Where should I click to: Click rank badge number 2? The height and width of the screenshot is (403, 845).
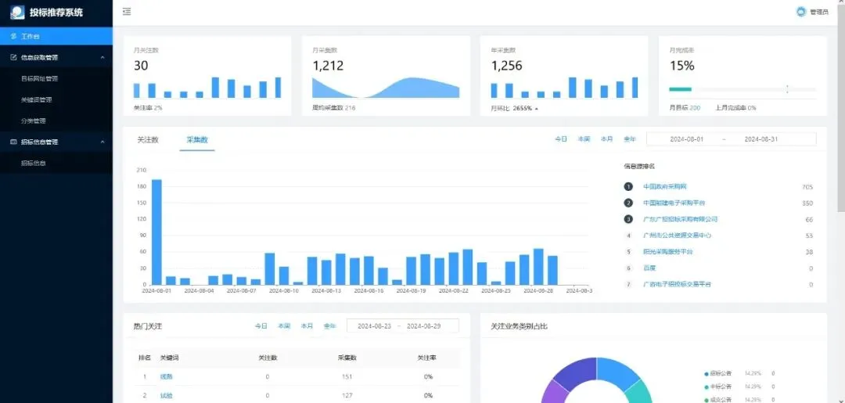tap(628, 203)
